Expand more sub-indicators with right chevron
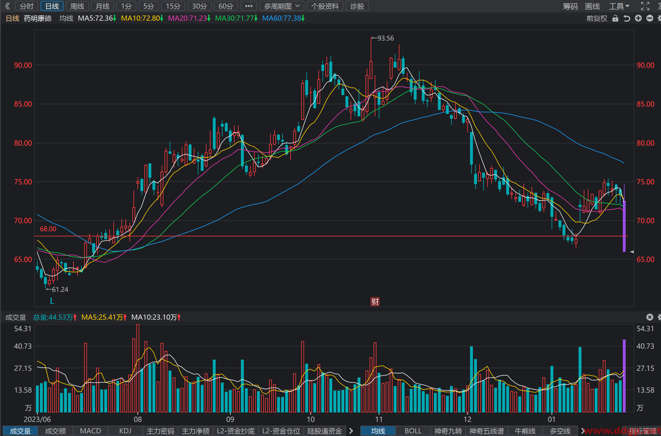Viewport: 661px width, 436px height. [x=351, y=431]
